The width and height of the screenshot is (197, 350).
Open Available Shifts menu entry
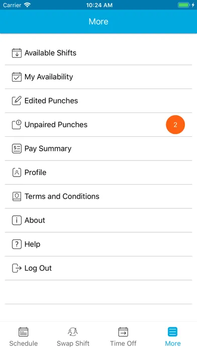click(98, 53)
